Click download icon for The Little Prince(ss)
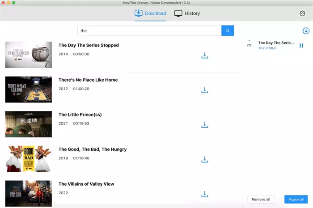 204,125
